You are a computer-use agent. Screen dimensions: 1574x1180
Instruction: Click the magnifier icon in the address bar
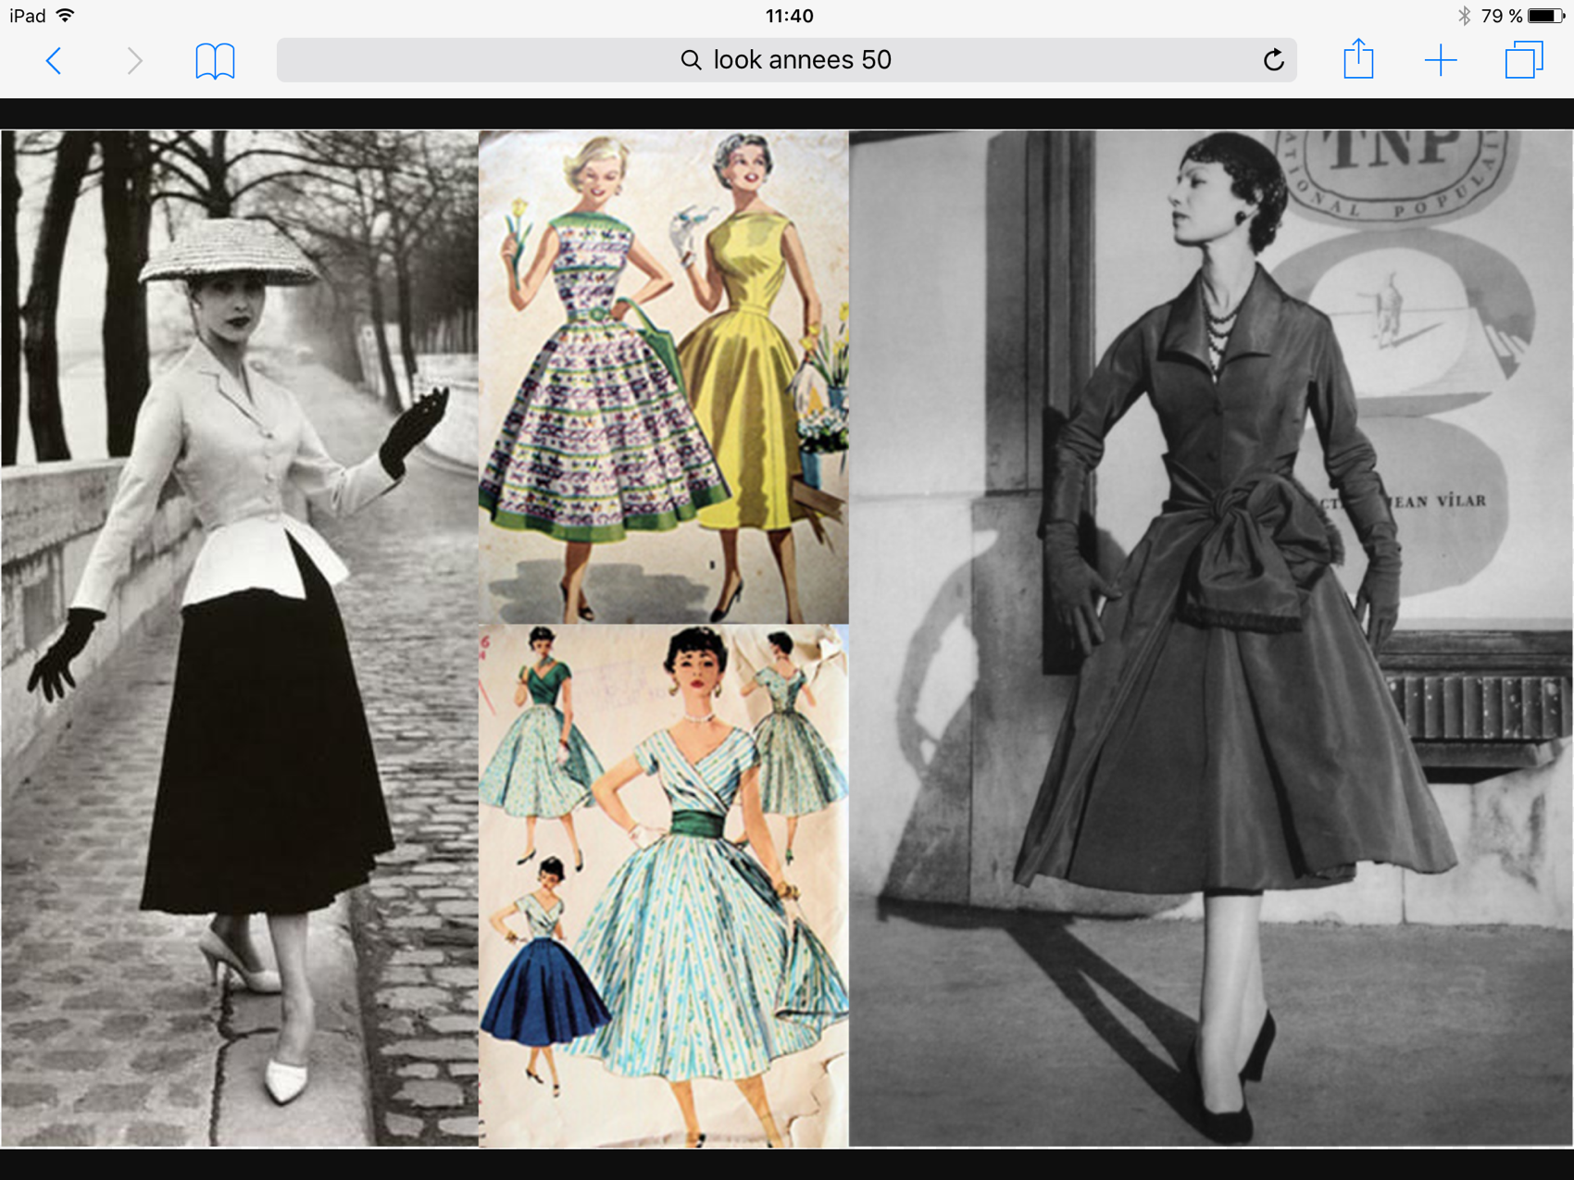(x=691, y=60)
